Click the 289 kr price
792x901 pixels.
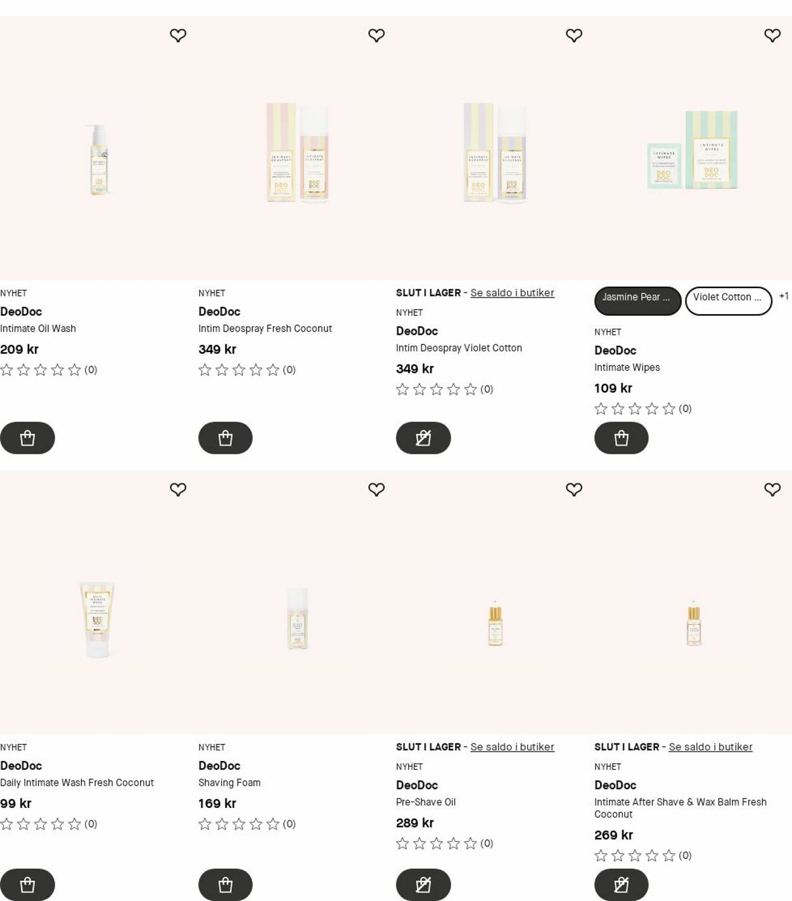coord(415,823)
